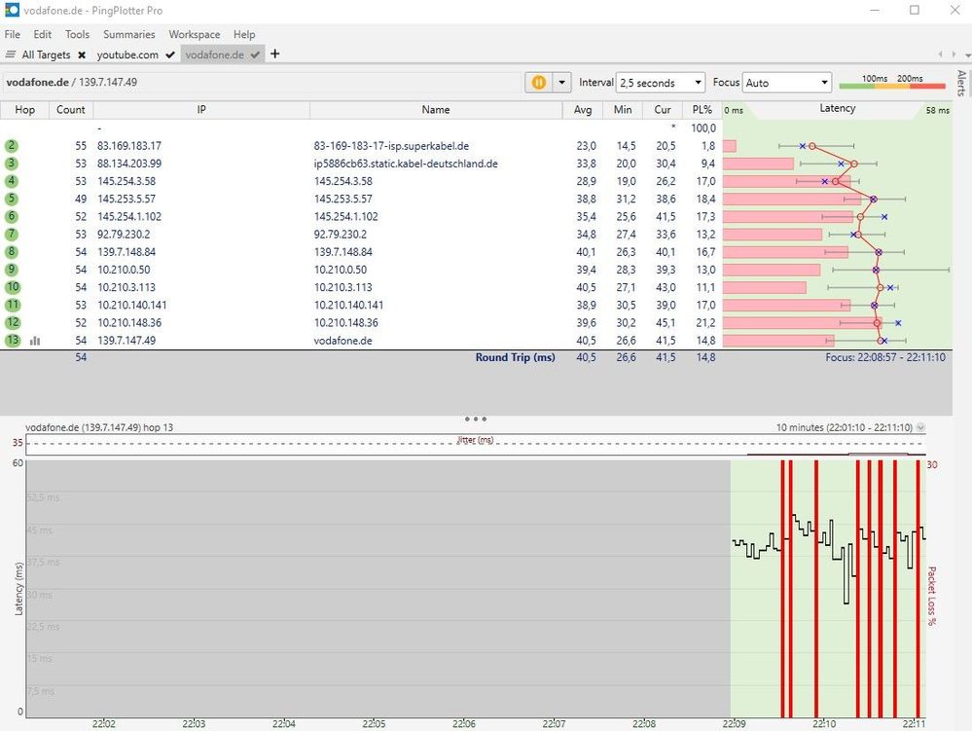This screenshot has width=972, height=731.
Task: Close the All Targets tab with its x
Action: click(81, 55)
